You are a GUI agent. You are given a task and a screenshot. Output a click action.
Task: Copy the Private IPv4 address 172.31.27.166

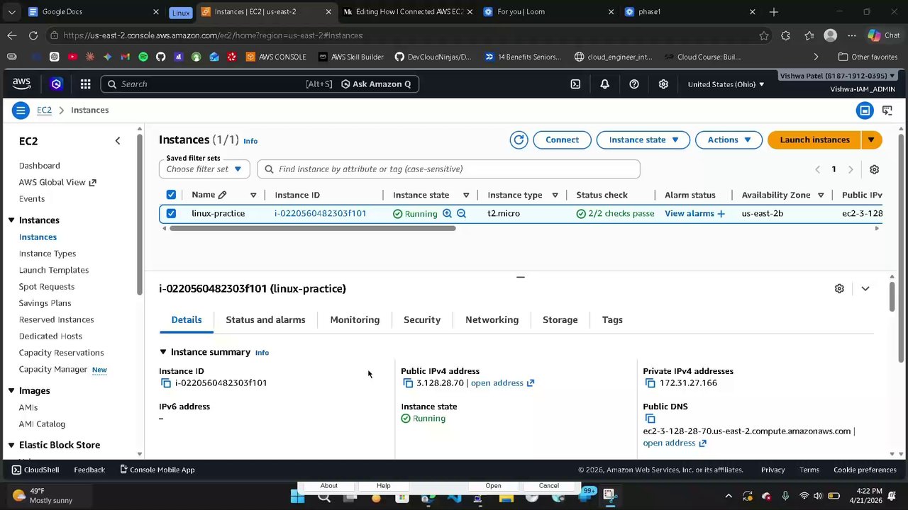(650, 383)
